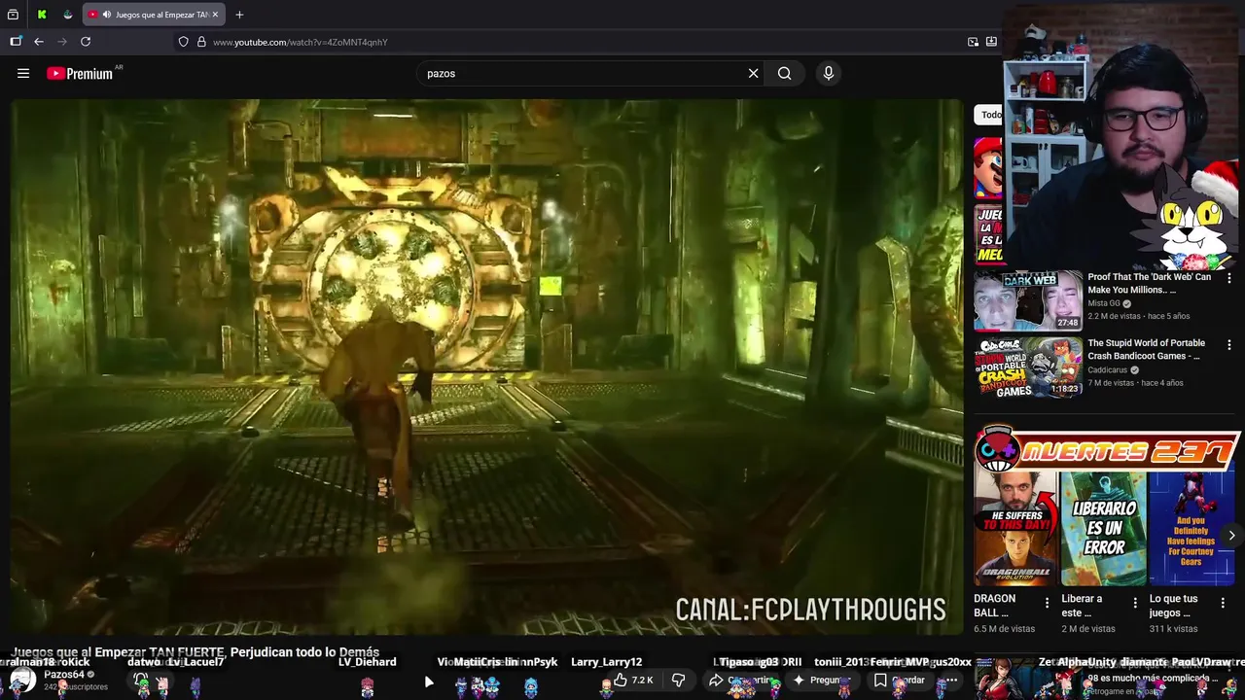The width and height of the screenshot is (1245, 700).
Task: Open the picture-in-picture toolbar icon
Action: click(973, 42)
